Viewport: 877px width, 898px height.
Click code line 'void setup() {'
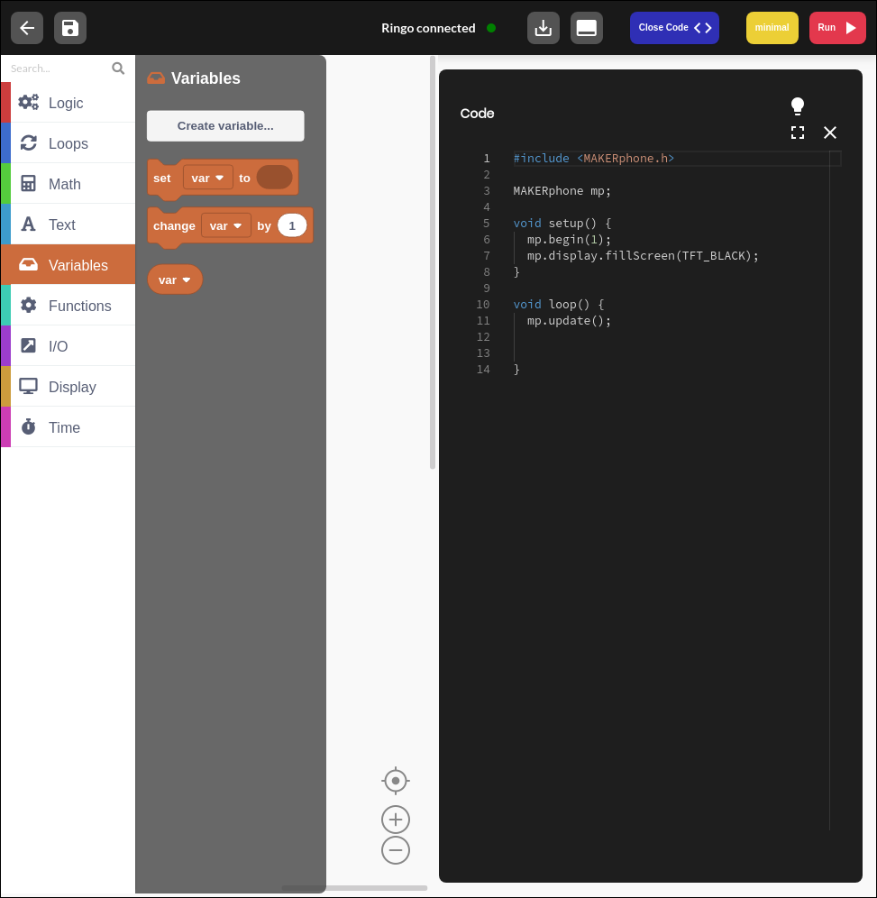(562, 224)
